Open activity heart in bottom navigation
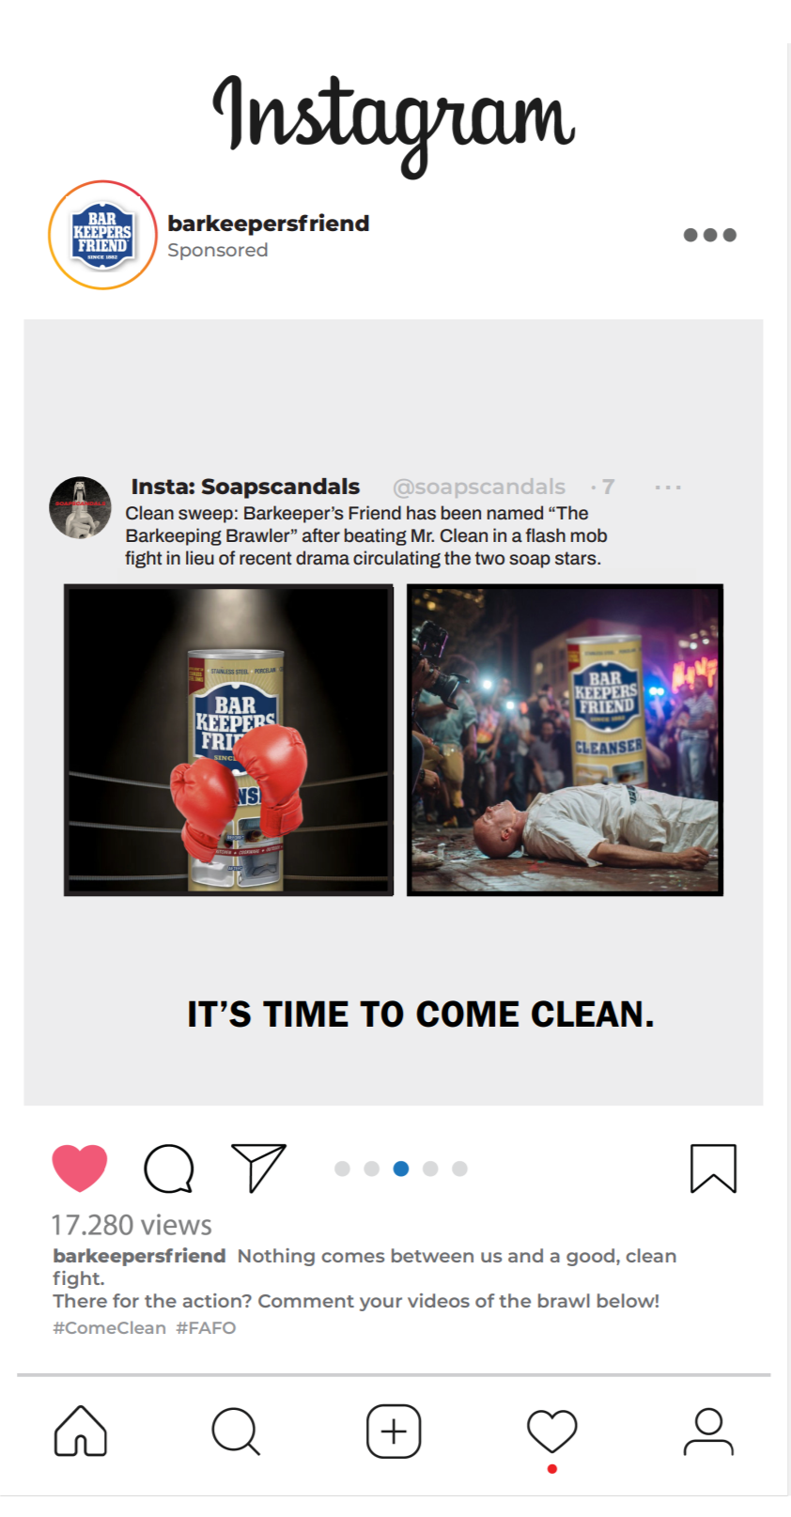 pyautogui.click(x=551, y=1432)
